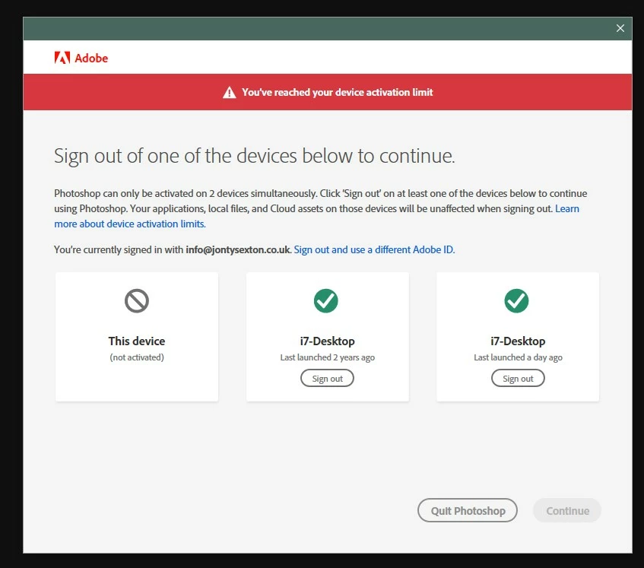Image resolution: width=644 pixels, height=568 pixels.
Task: Click the Adobe logo
Action: click(x=81, y=58)
